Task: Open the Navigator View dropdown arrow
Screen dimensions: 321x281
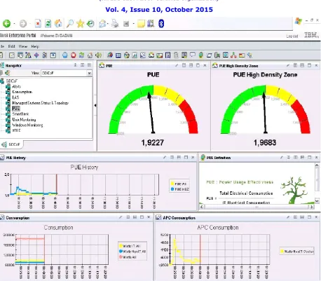Action: (x=89, y=73)
